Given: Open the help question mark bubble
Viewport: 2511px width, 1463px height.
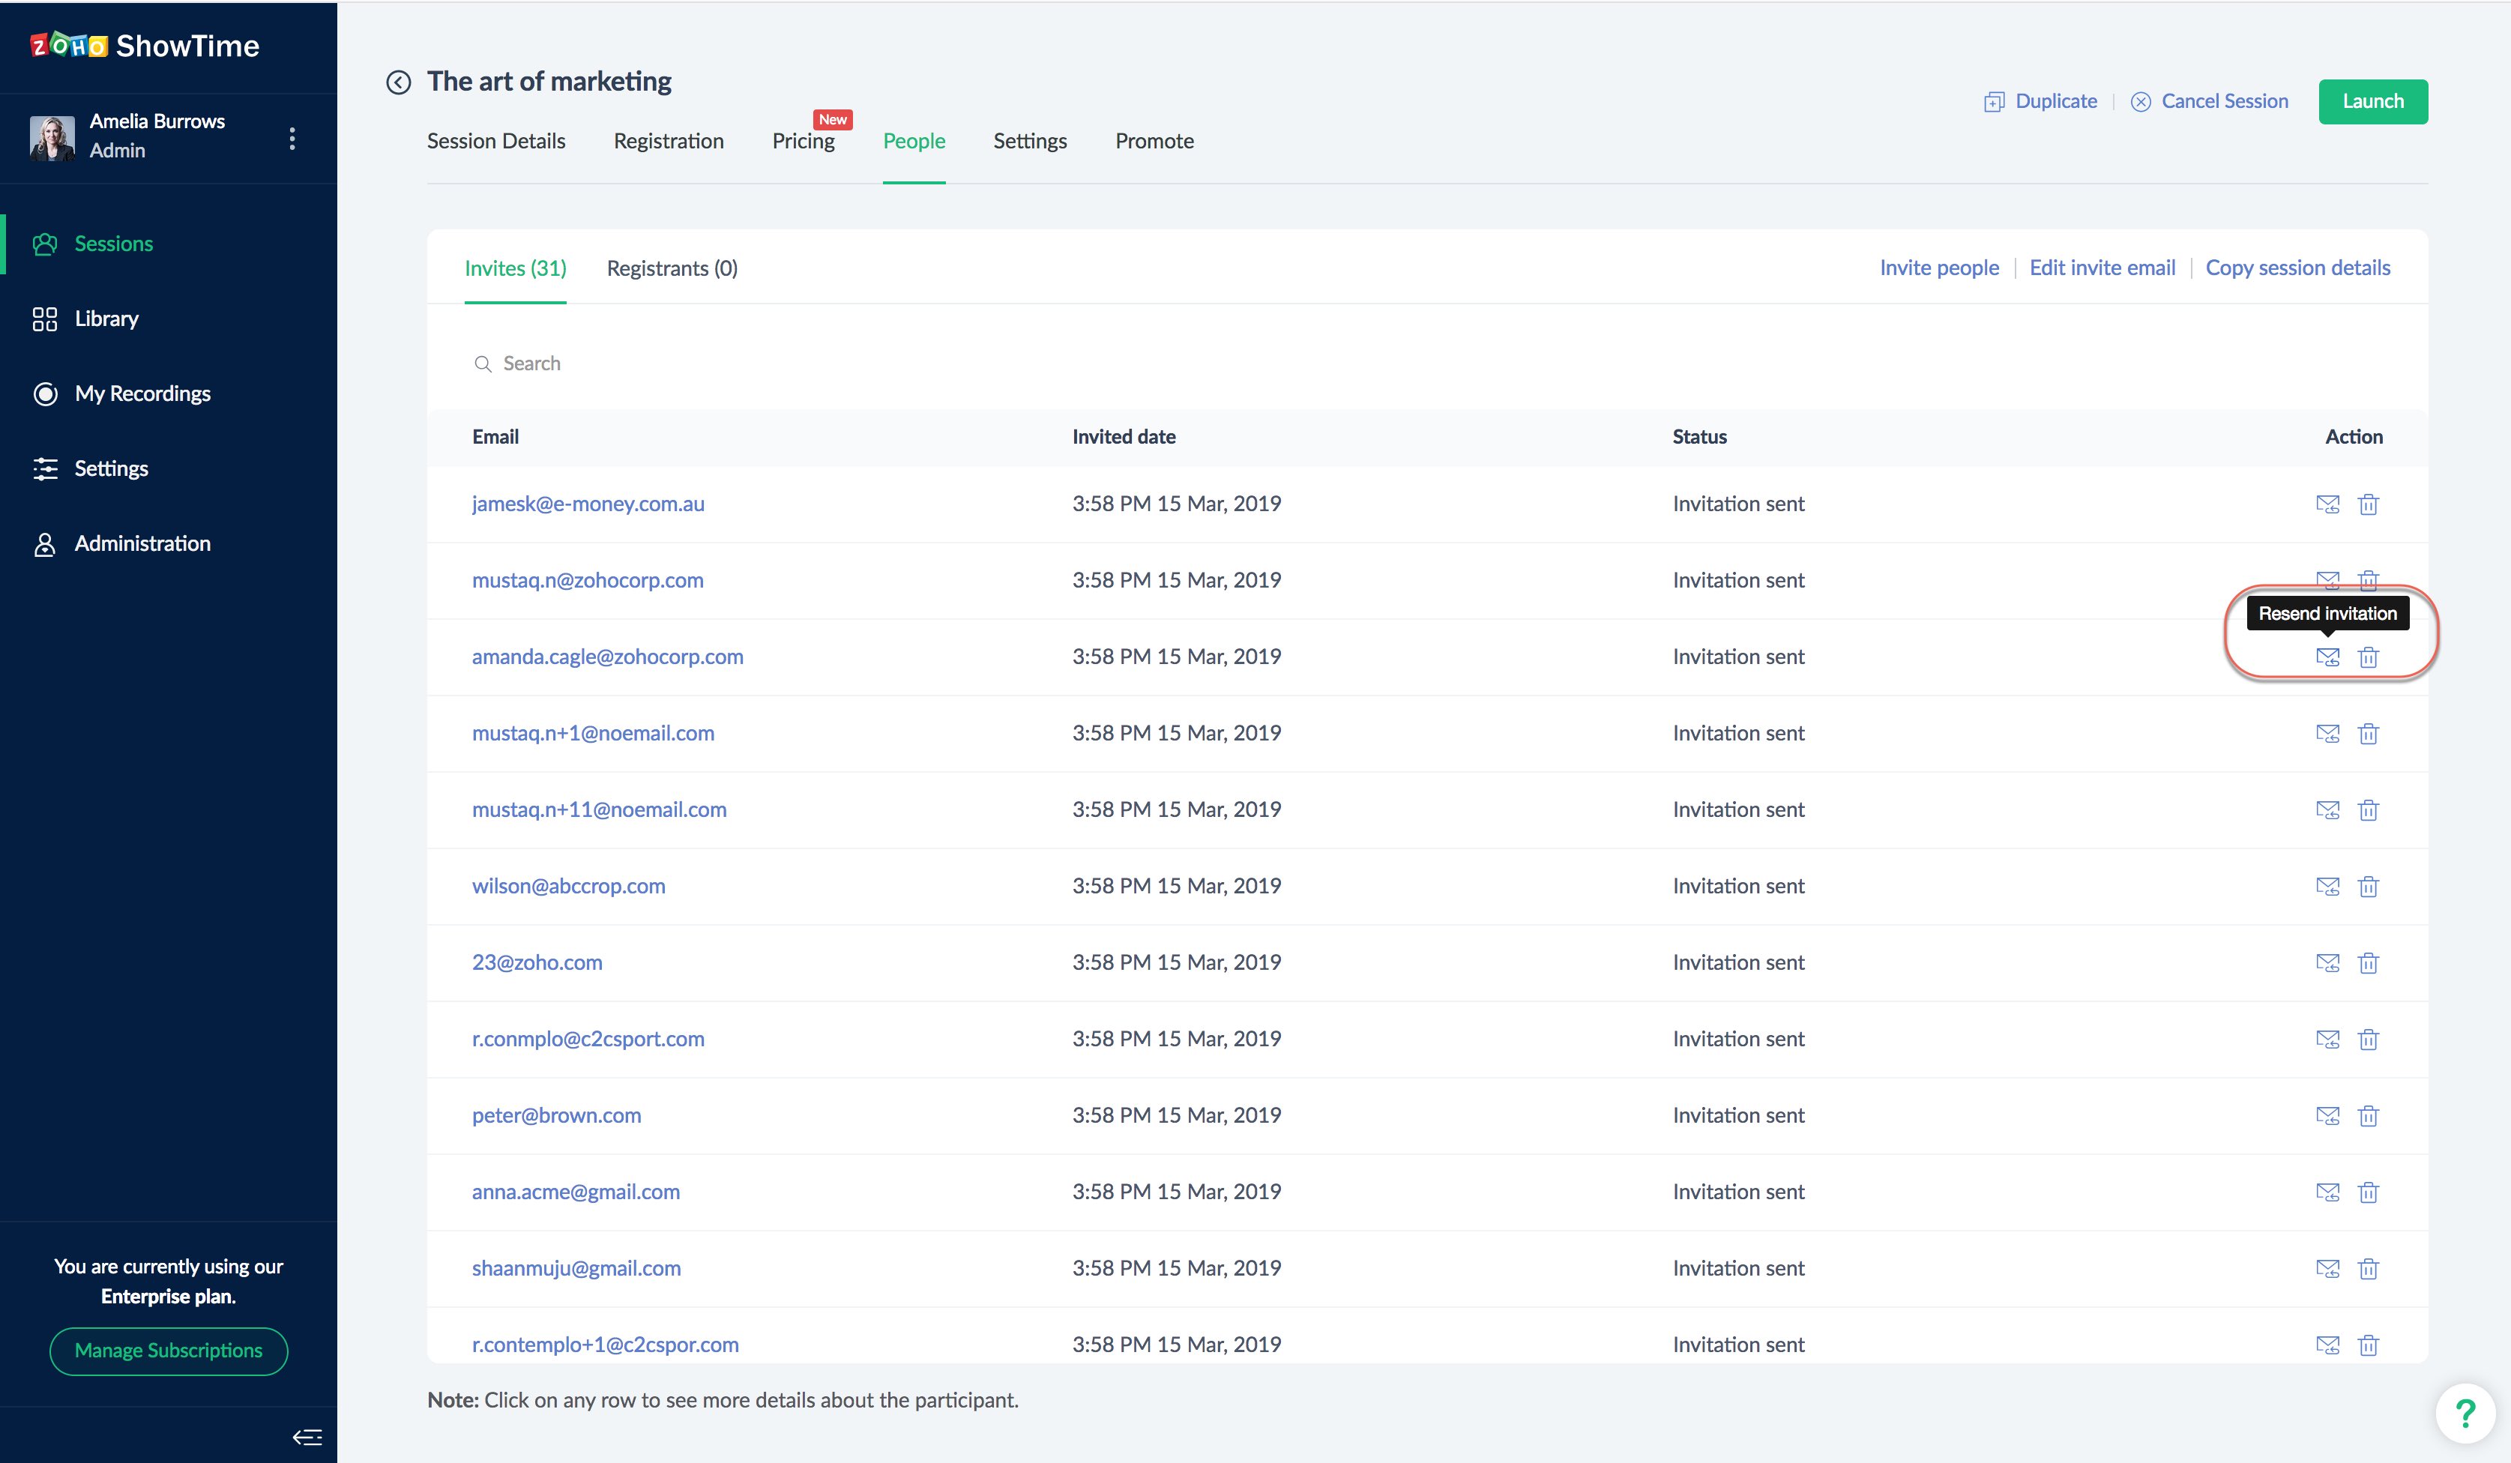Looking at the screenshot, I should [2465, 1412].
